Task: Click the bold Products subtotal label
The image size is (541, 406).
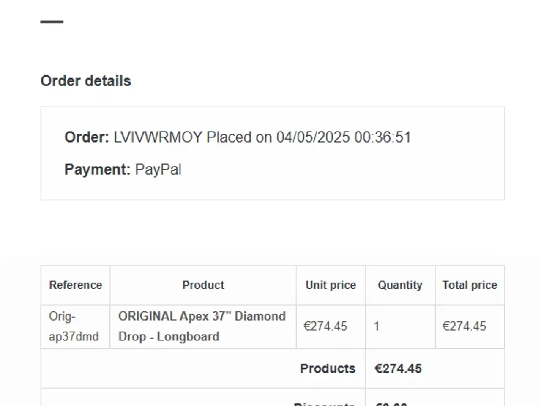Action: (x=328, y=368)
